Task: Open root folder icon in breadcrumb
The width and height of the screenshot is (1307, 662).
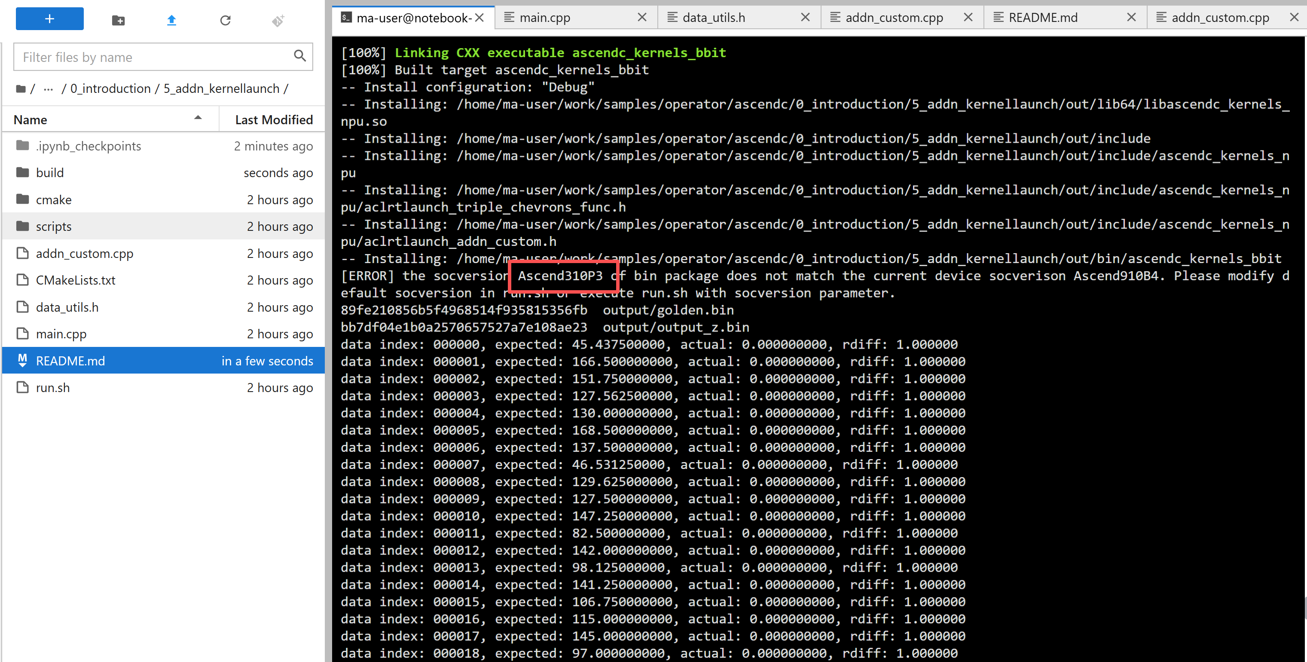Action: click(x=21, y=89)
